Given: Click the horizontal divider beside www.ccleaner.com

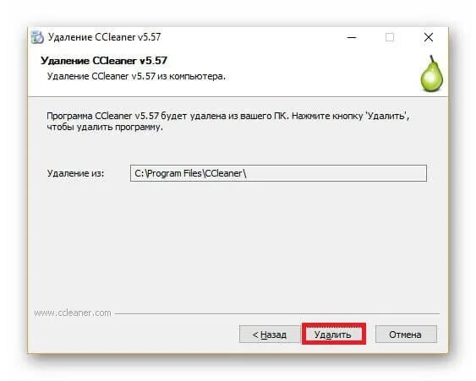Looking at the screenshot, I should pyautogui.click(x=276, y=313).
